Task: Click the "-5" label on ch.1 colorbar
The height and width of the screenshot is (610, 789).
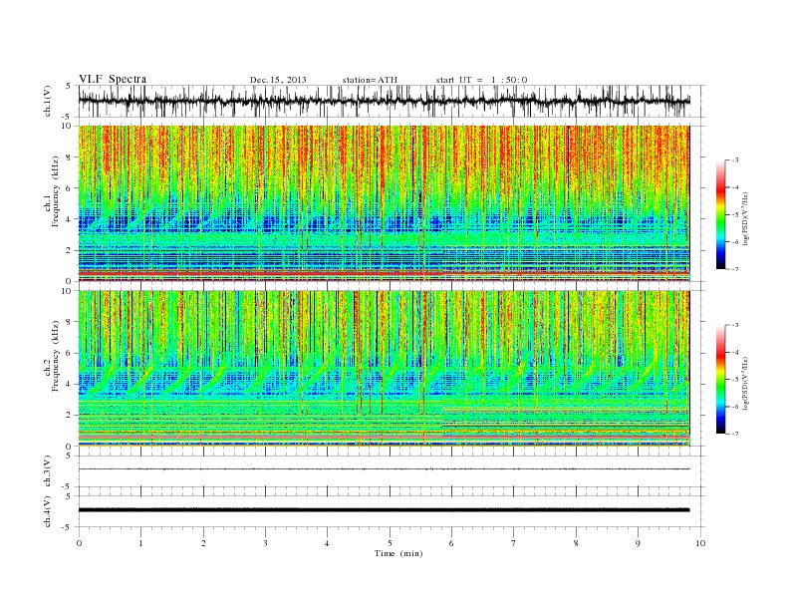Action: point(735,215)
